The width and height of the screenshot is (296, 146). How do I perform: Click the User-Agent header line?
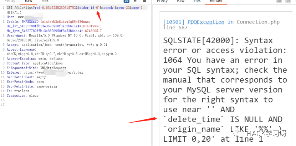pos(65,35)
